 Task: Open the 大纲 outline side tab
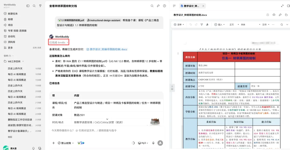pos(172,88)
